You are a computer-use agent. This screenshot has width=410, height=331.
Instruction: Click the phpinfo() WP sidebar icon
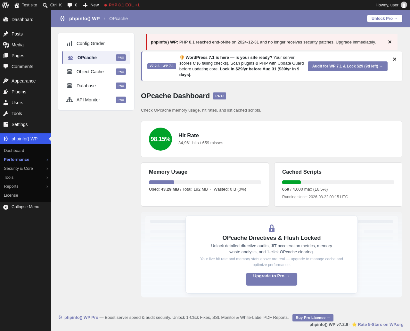pos(6,139)
